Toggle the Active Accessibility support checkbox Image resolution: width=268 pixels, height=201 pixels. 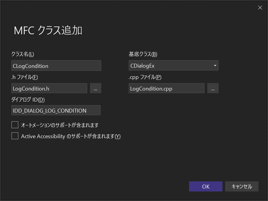15,136
